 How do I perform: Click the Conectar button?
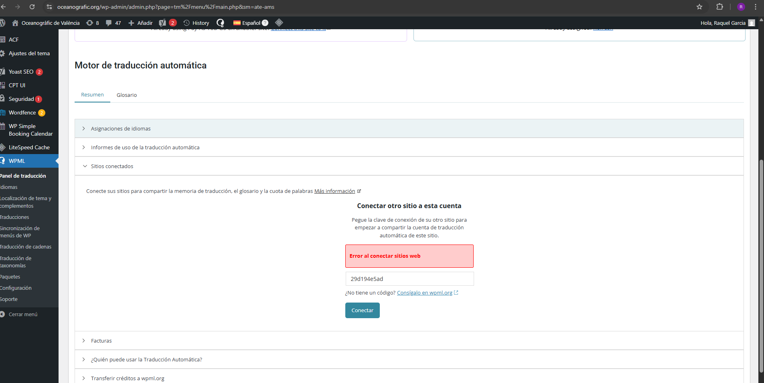click(x=362, y=310)
